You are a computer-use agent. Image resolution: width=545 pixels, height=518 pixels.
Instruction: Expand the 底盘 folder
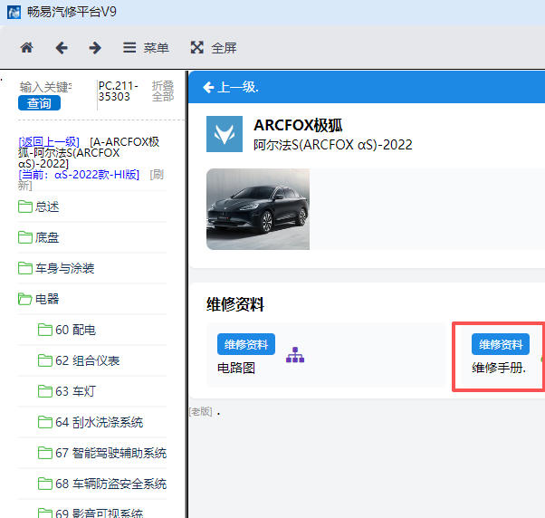pos(39,237)
